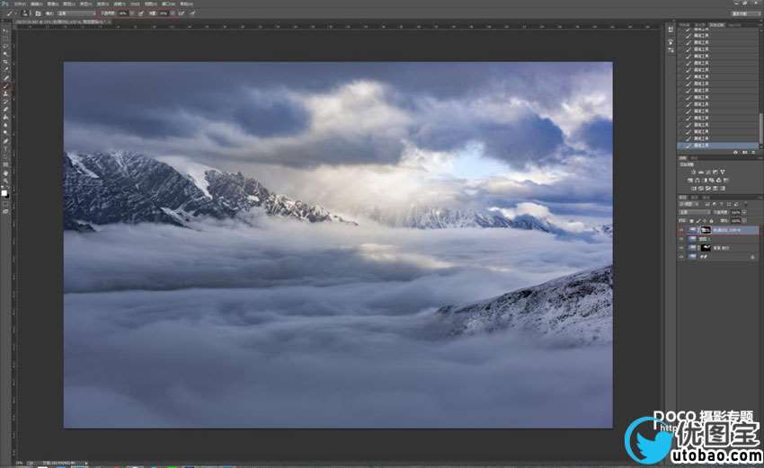Select the Brush tool in the toolbox
The width and height of the screenshot is (764, 468).
(5, 84)
